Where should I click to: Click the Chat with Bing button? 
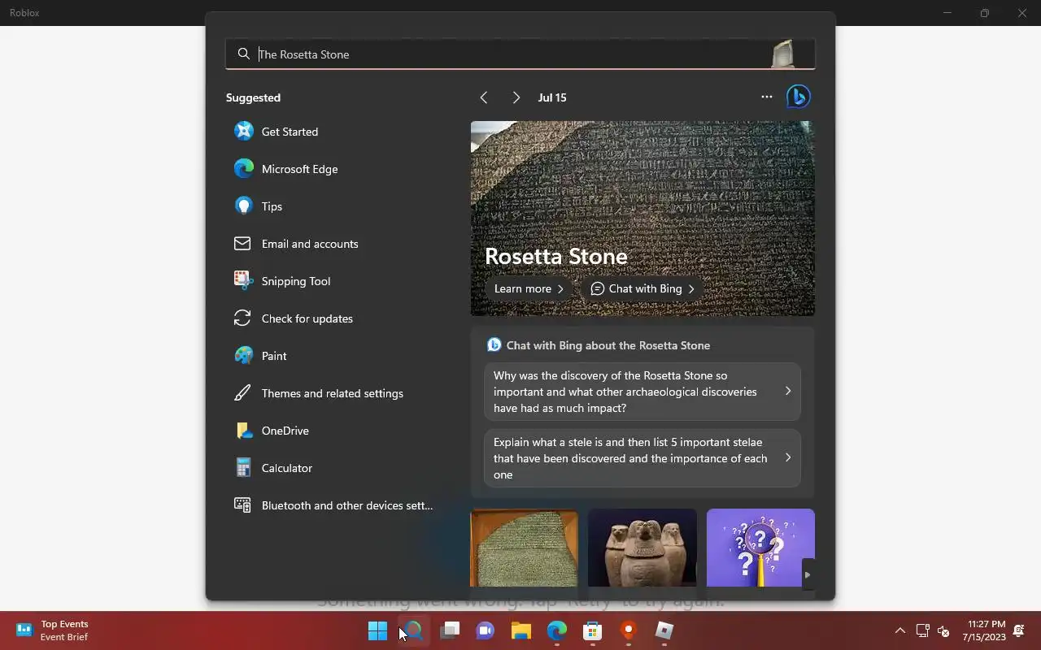(x=642, y=288)
